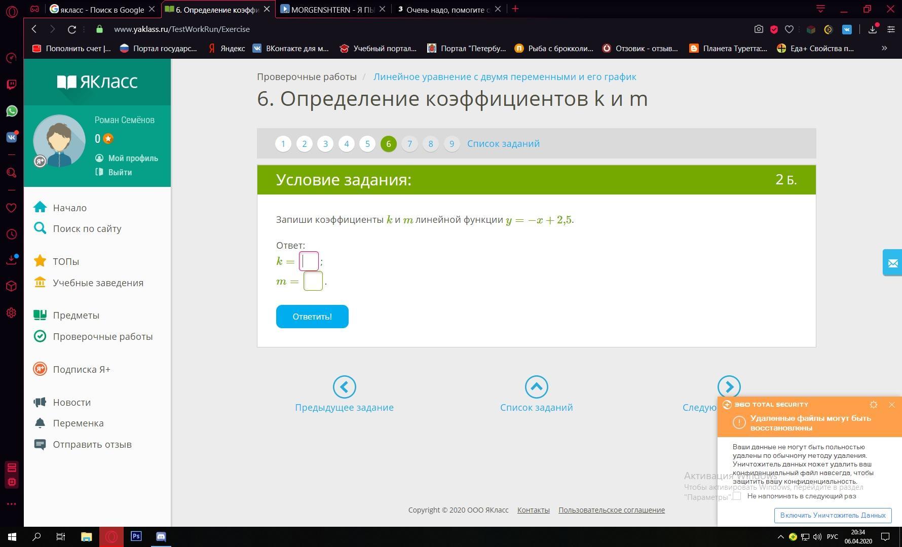Click 'Включить Уничтожитель Данных' button
902x547 pixels.
point(833,516)
